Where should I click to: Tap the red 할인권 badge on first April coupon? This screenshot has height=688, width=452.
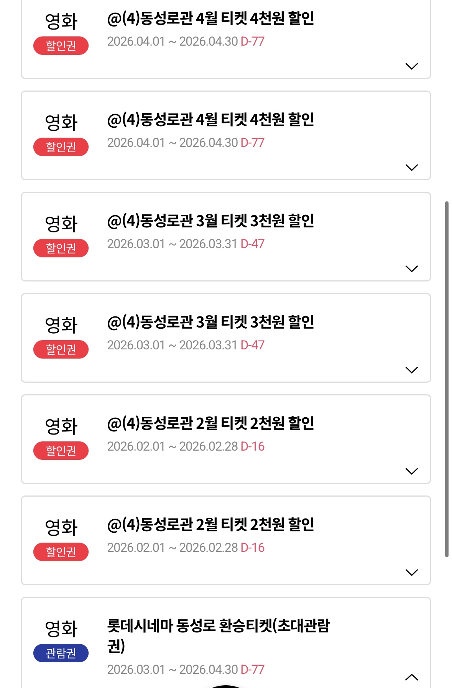(x=61, y=46)
